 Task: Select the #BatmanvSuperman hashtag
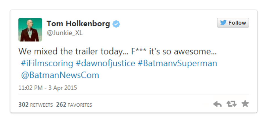tap(177, 63)
